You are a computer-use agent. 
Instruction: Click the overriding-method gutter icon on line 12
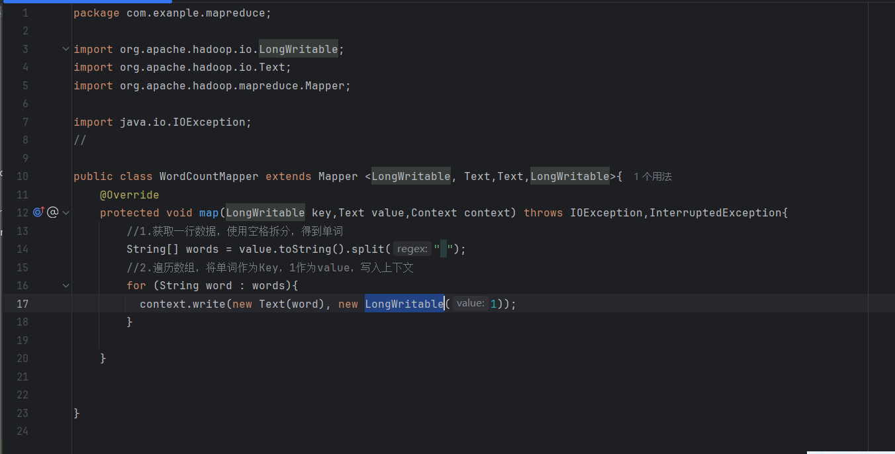coord(38,212)
